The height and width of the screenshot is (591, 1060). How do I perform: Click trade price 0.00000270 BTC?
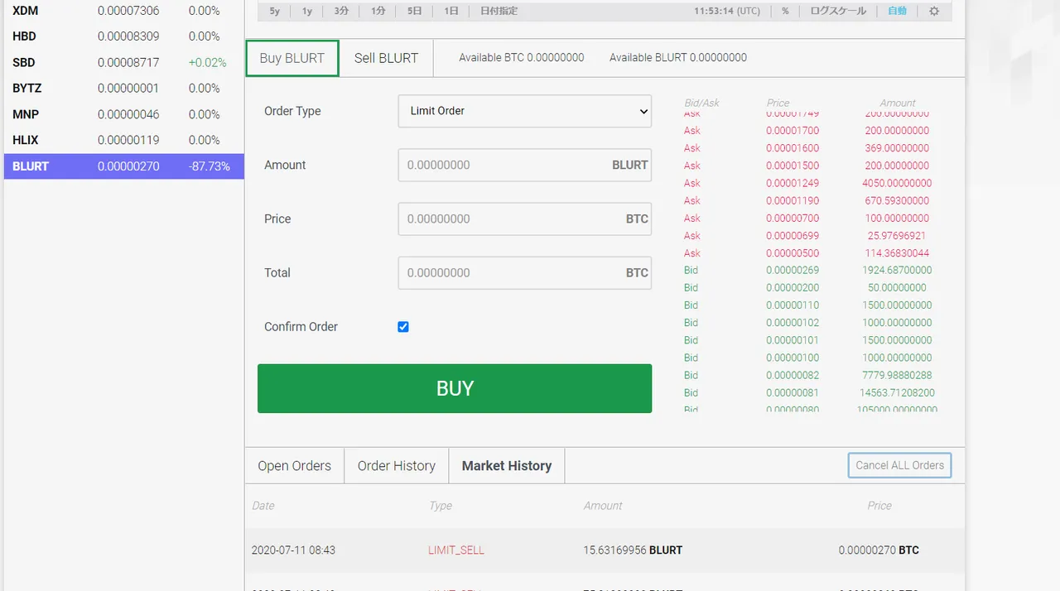tap(879, 550)
